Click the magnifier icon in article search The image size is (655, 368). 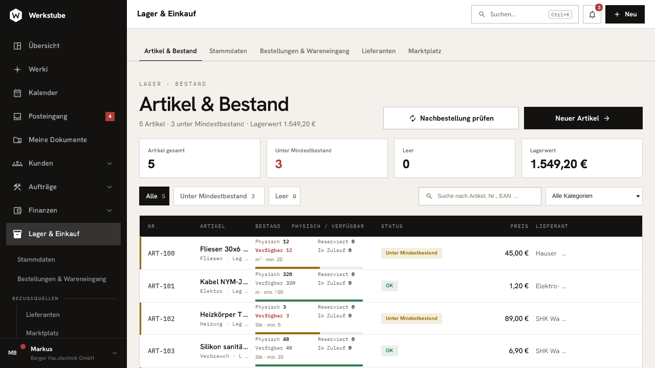429,196
